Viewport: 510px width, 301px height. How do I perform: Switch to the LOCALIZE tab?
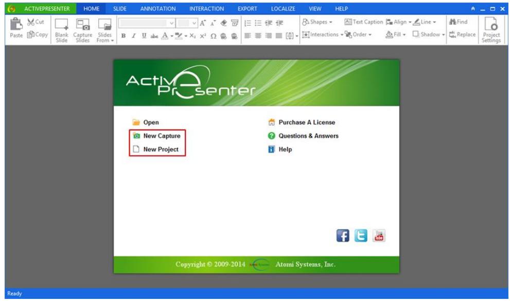pyautogui.click(x=283, y=9)
